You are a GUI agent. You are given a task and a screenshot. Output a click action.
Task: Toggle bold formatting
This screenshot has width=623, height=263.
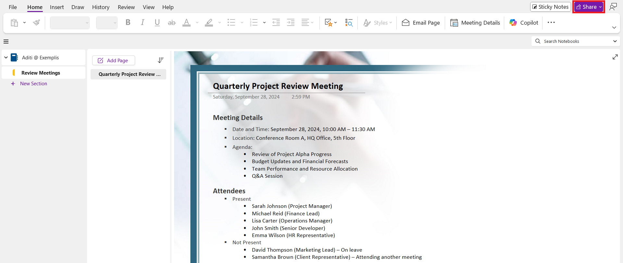[128, 22]
